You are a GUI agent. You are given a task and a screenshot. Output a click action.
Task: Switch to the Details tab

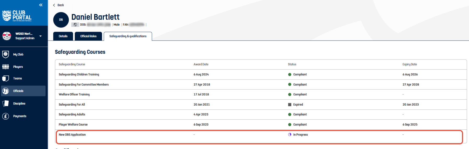[x=63, y=36]
